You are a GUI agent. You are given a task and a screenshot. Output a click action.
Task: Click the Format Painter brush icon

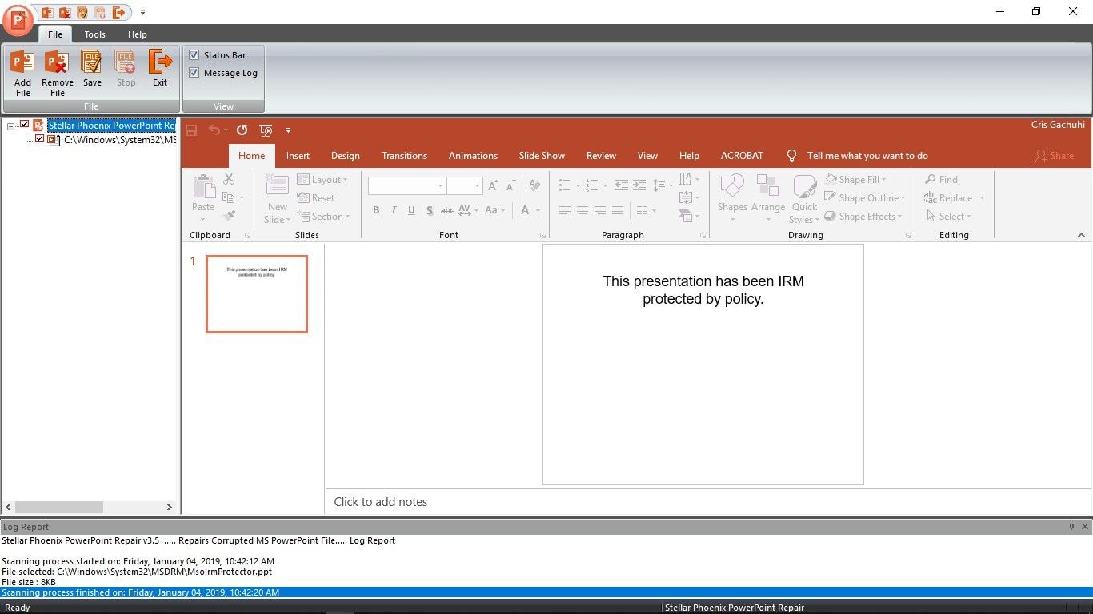click(229, 216)
